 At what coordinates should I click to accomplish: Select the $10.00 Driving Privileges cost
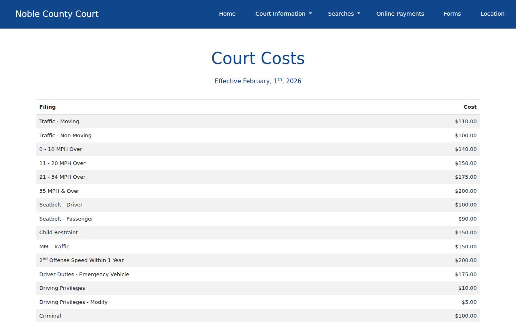(x=468, y=288)
